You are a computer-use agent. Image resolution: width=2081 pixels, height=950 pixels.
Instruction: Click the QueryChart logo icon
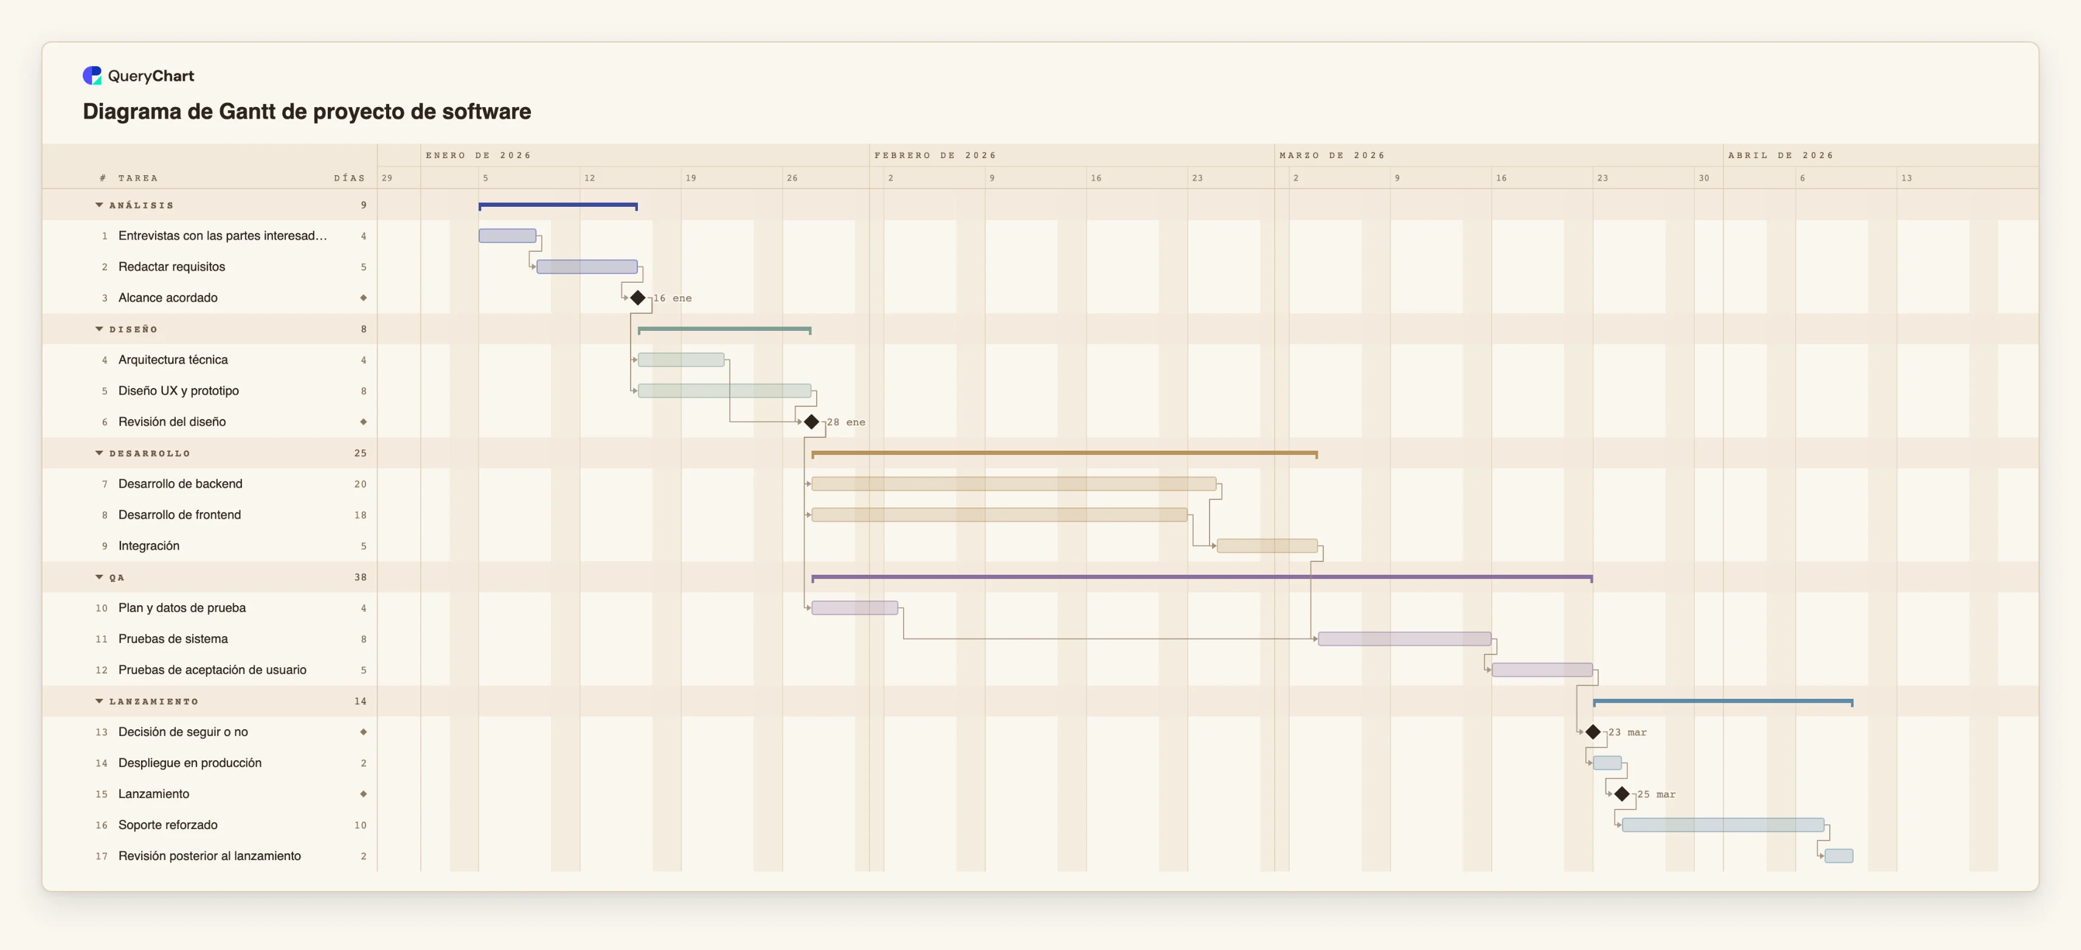click(x=92, y=75)
